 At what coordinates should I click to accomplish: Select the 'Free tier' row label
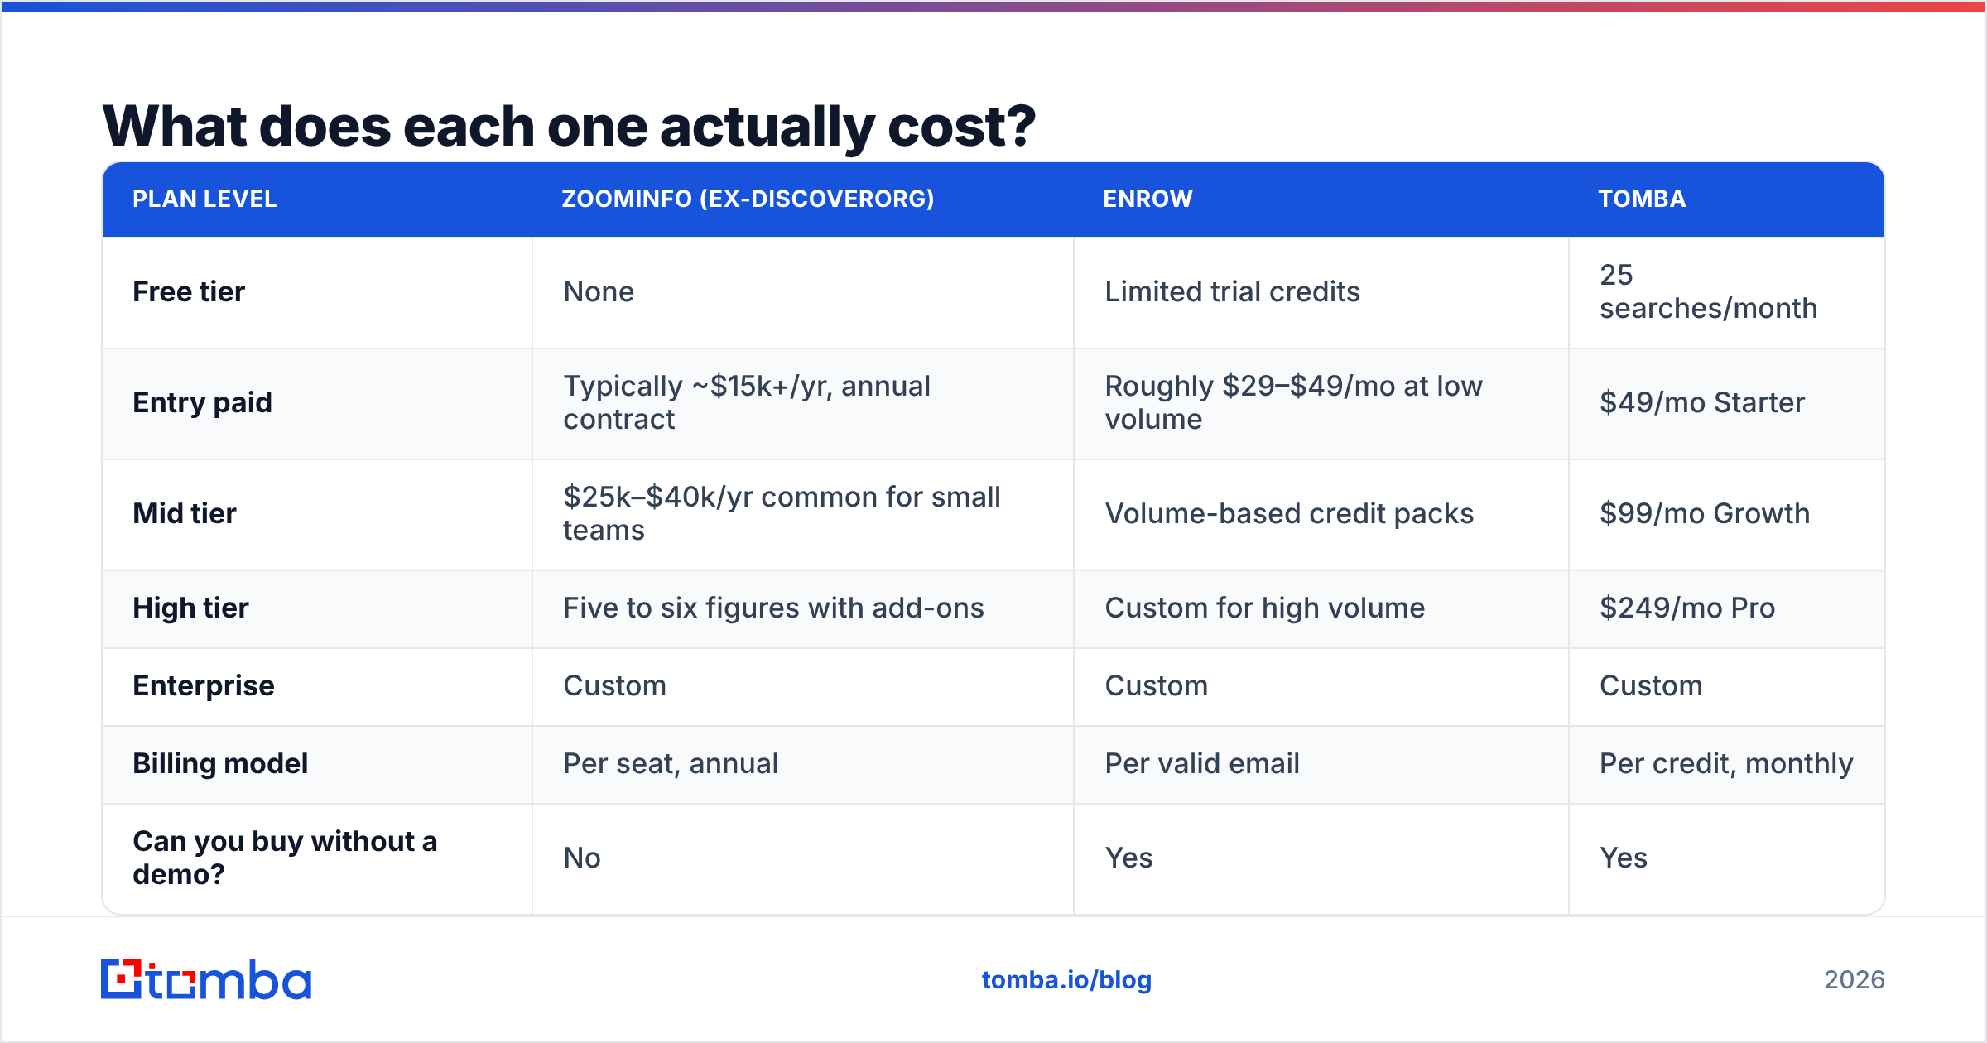pyautogui.click(x=189, y=291)
